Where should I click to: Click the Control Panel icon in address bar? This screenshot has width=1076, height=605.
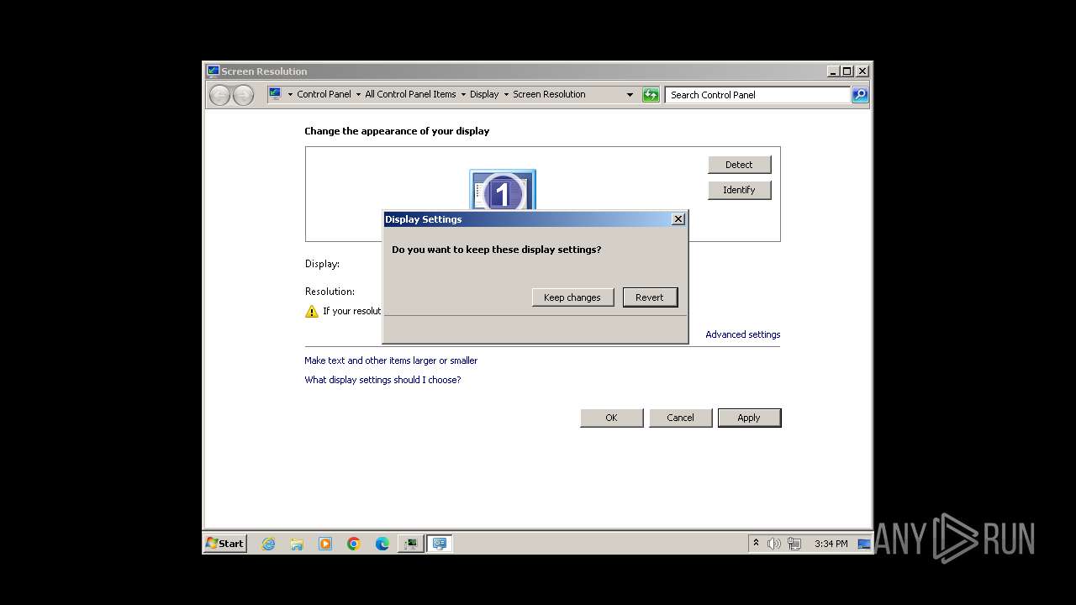point(276,94)
